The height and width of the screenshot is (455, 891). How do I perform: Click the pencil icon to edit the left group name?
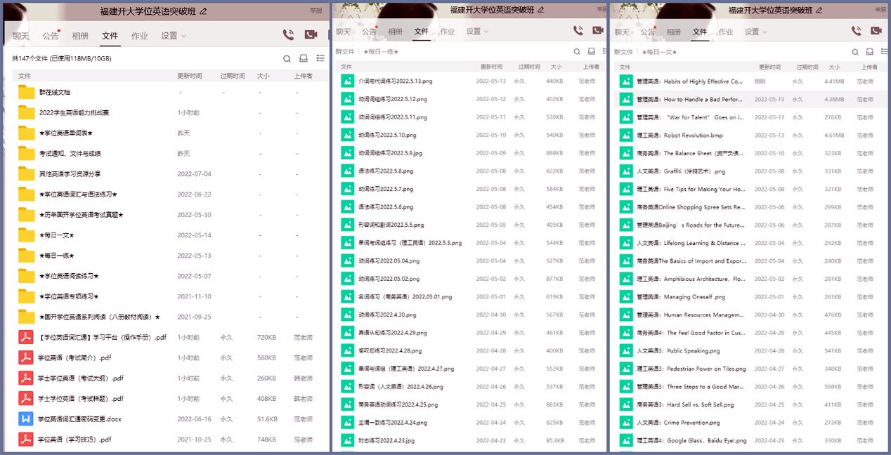pos(204,11)
